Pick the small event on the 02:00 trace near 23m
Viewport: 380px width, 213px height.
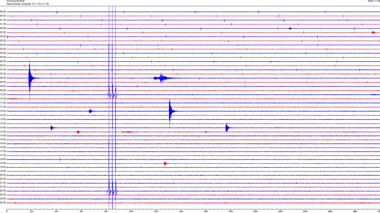coord(290,28)
